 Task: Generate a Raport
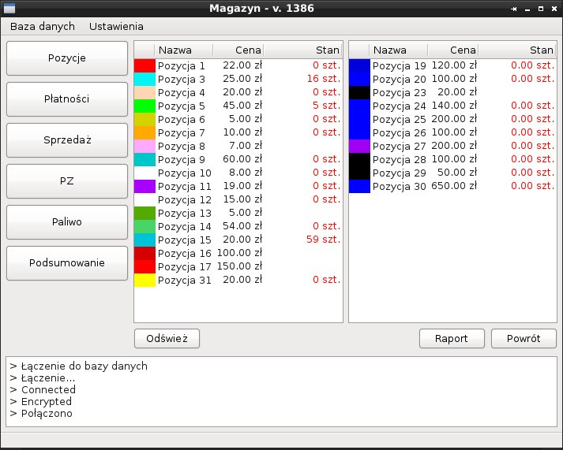point(452,339)
